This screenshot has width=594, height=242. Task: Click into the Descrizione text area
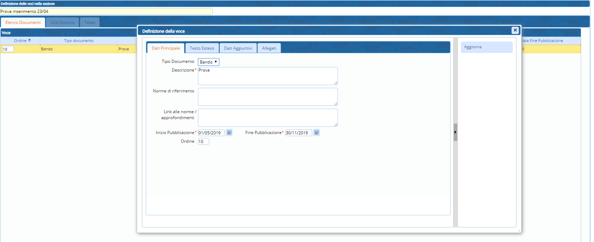pyautogui.click(x=267, y=76)
